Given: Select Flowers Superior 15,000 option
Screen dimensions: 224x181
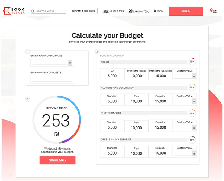Looking at the screenshot, I should pyautogui.click(x=161, y=100).
